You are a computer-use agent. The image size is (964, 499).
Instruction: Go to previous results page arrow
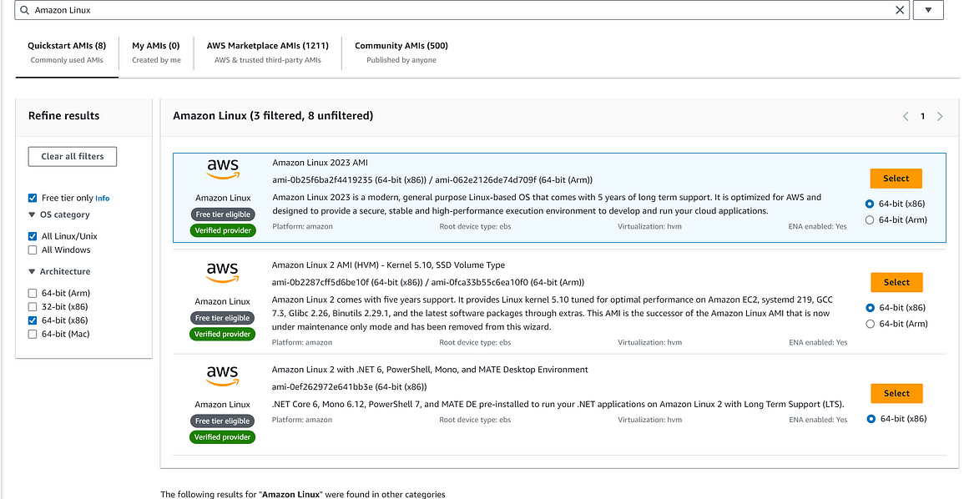(906, 116)
